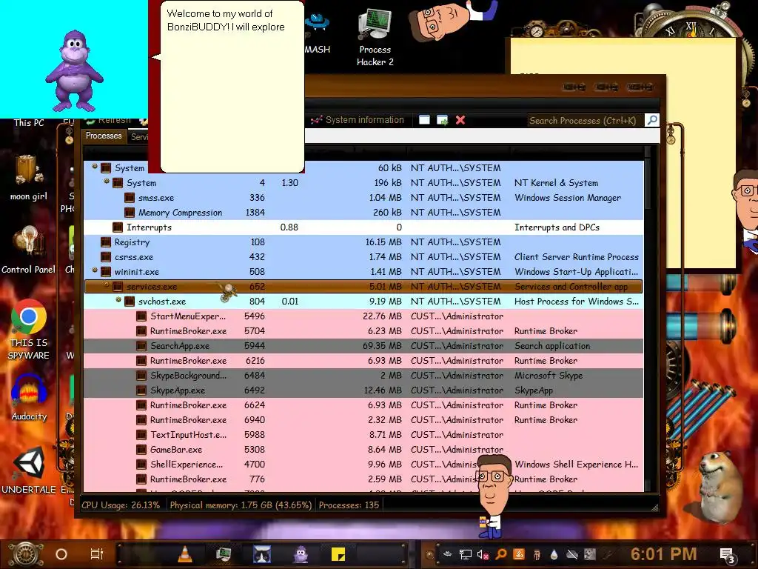Collapse the services.exe tree node
758x569 pixels.
point(107,285)
